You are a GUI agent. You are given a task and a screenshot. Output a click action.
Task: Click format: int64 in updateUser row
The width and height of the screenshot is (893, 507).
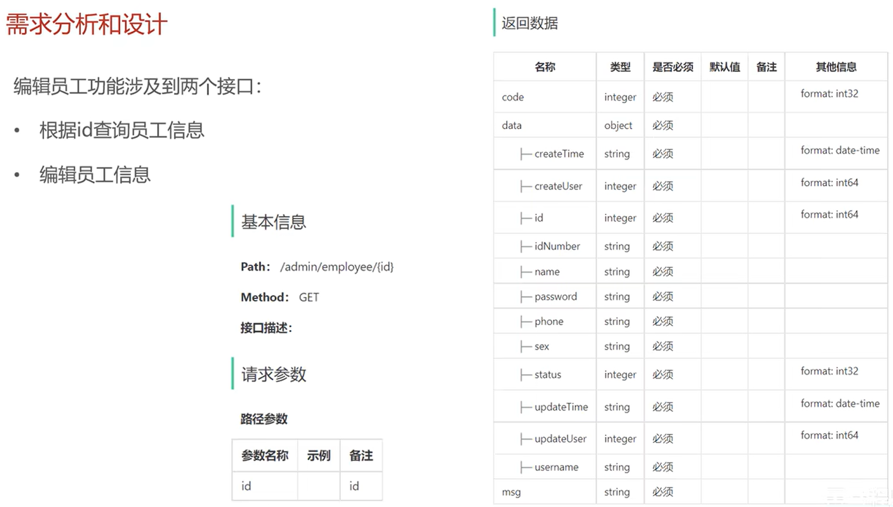pos(829,435)
